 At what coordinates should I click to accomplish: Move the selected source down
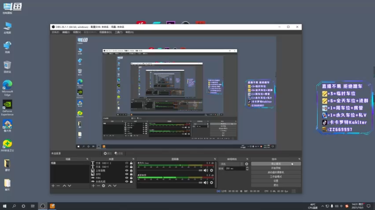pyautogui.click(x=115, y=186)
